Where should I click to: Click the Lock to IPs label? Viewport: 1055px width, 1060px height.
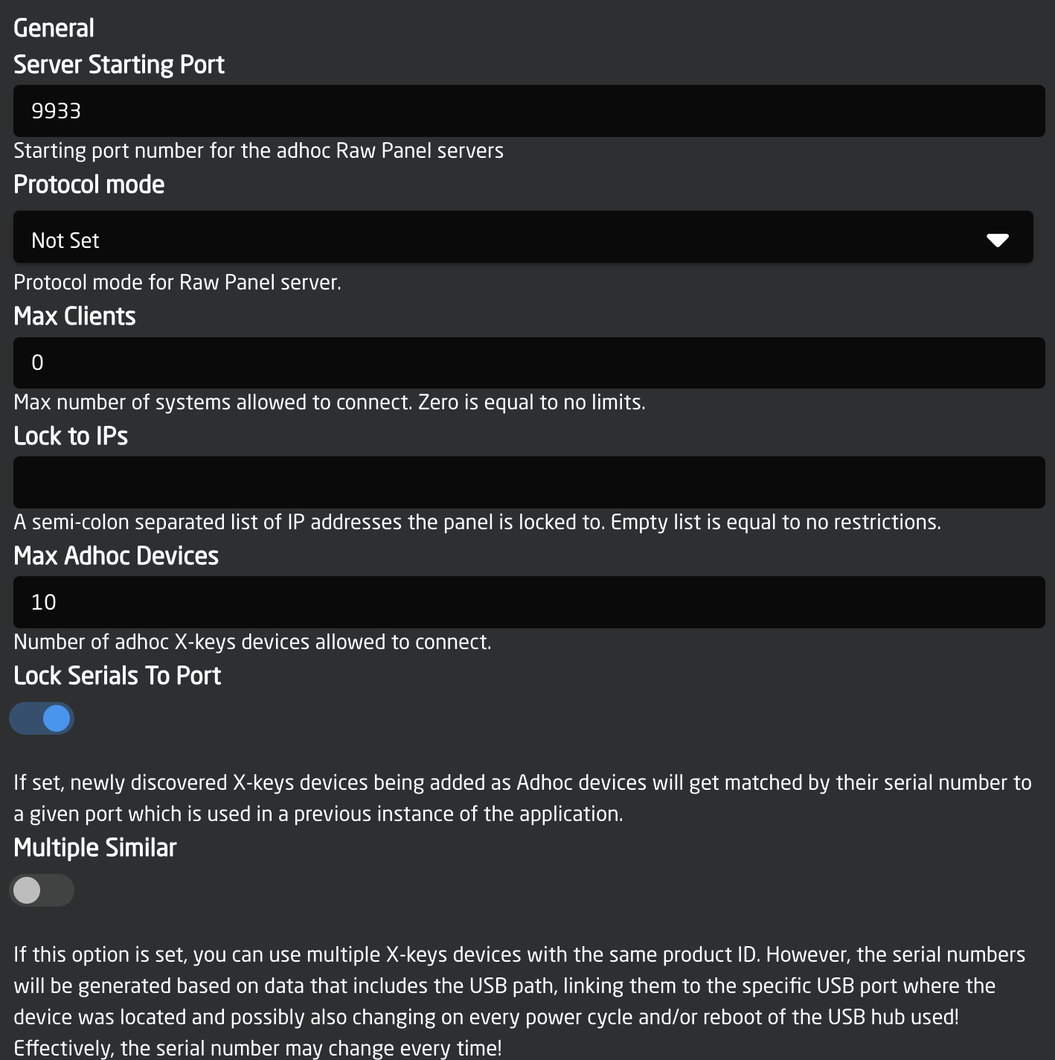tap(71, 436)
